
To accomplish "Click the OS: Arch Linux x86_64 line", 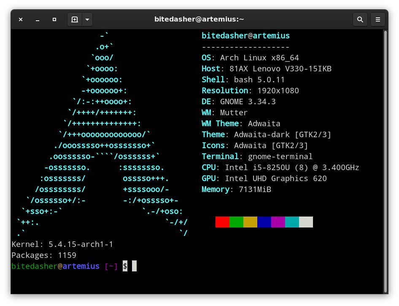I will 250,58.
